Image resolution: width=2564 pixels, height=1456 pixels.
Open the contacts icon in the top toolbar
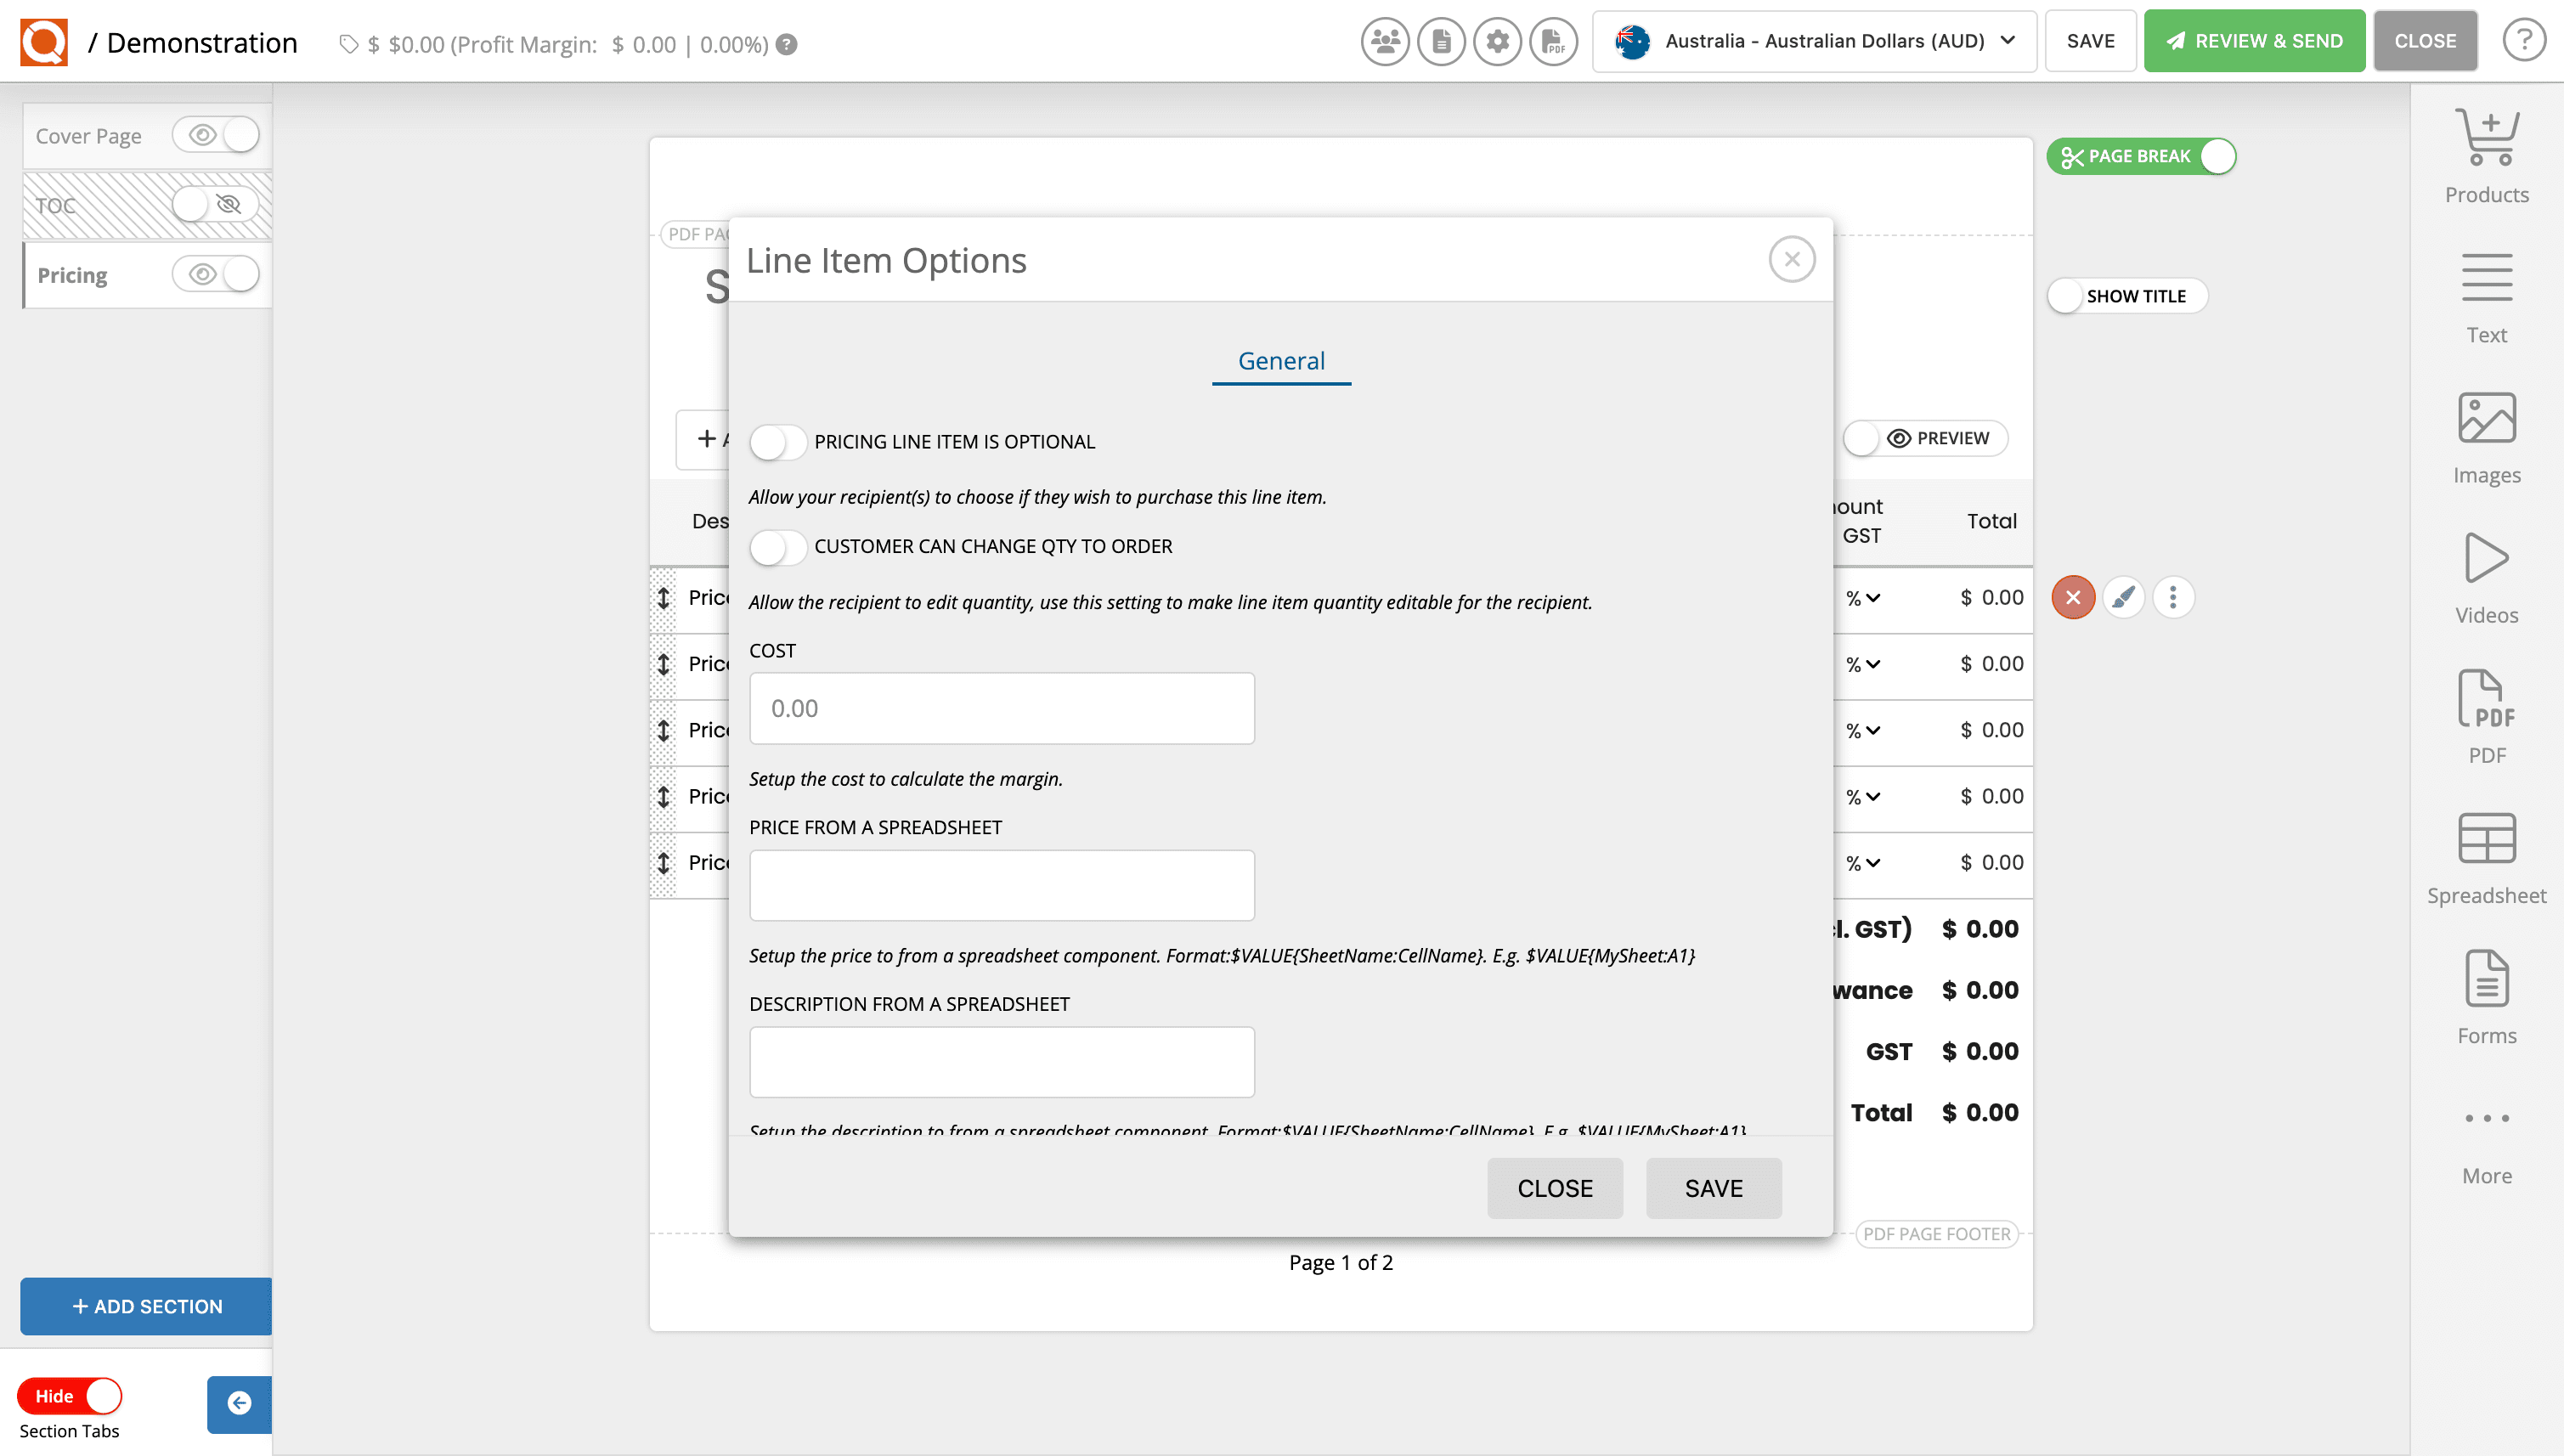[x=1385, y=41]
